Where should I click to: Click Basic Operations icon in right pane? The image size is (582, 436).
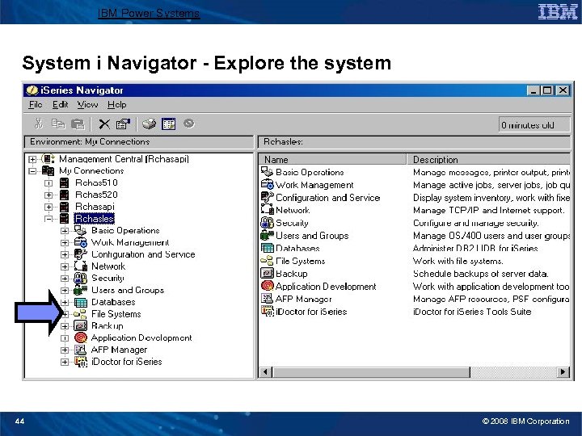pyautogui.click(x=267, y=172)
